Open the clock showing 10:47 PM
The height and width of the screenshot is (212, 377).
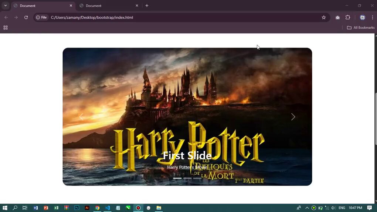pos(355,208)
